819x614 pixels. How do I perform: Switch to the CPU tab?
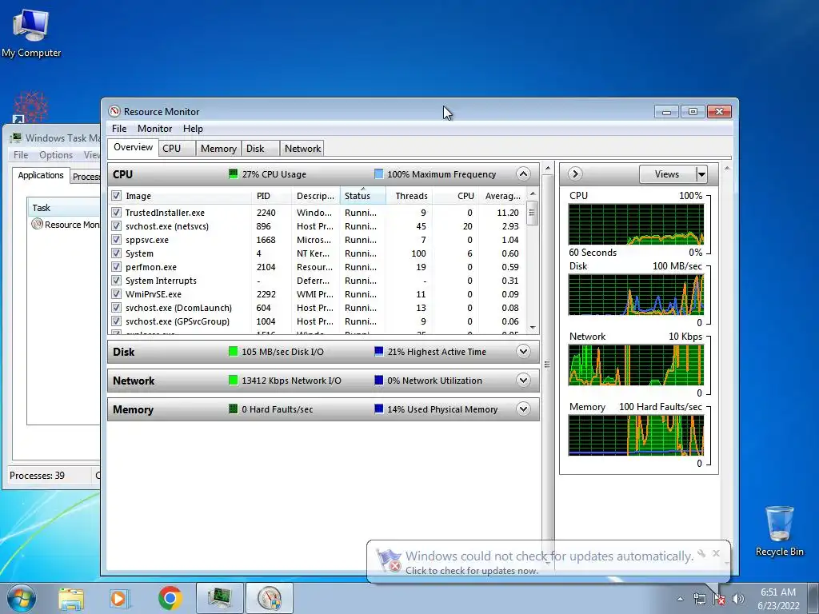177,148
